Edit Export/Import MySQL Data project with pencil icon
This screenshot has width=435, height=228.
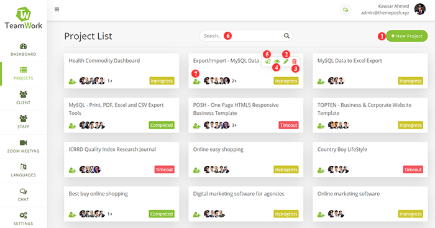pyautogui.click(x=286, y=62)
